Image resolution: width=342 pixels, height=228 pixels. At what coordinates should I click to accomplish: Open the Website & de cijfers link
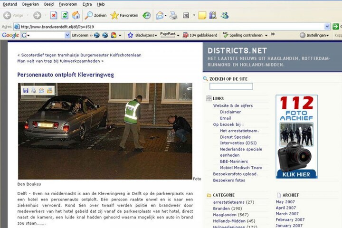click(x=233, y=105)
